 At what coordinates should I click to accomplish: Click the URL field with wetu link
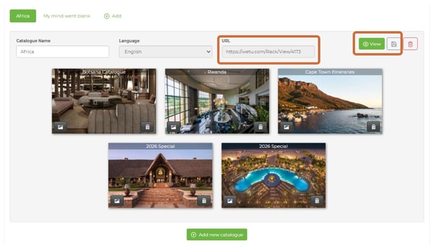[268, 52]
